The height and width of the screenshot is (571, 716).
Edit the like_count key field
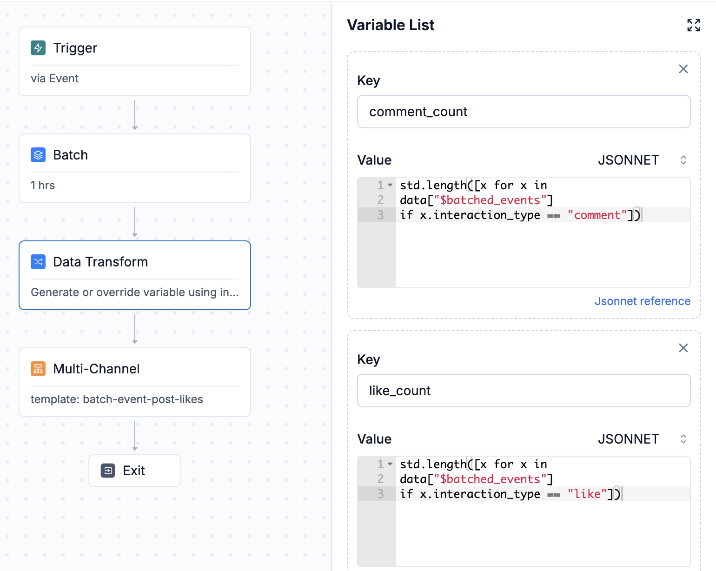(x=524, y=391)
